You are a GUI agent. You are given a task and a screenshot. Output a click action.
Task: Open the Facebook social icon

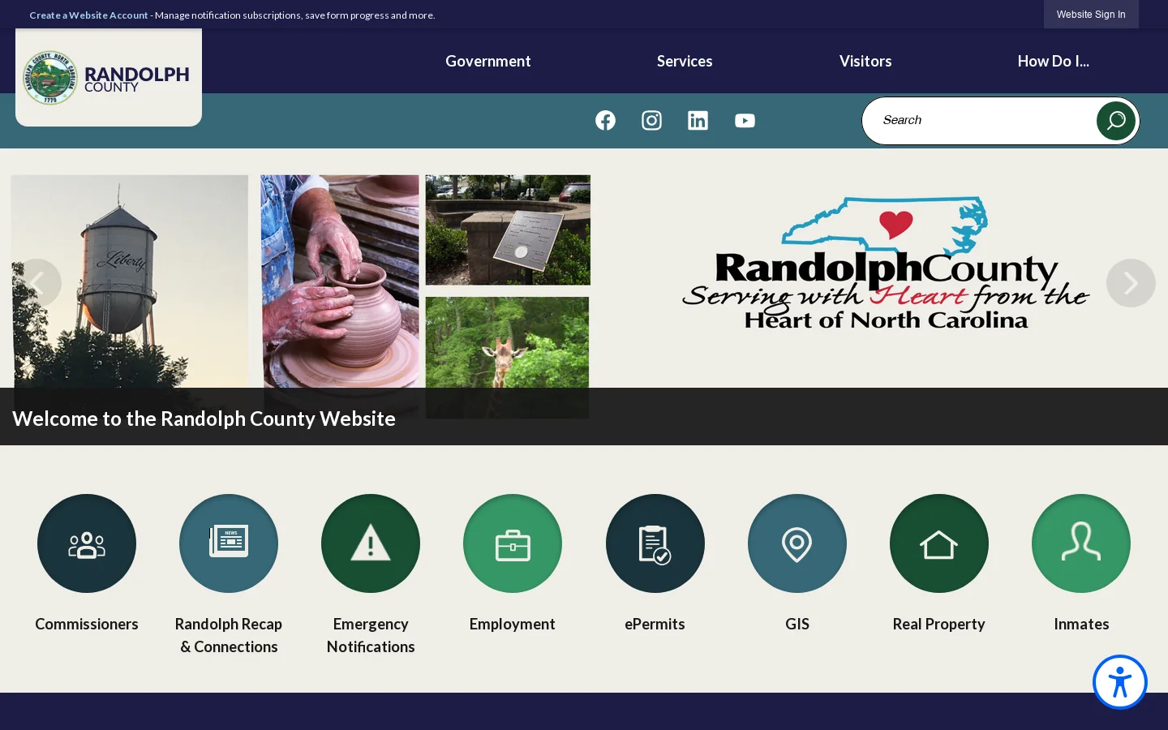tap(605, 120)
